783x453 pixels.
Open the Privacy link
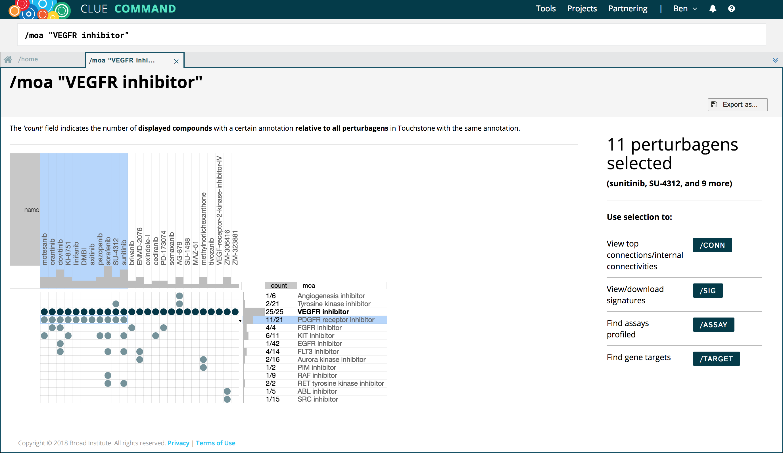pos(178,443)
